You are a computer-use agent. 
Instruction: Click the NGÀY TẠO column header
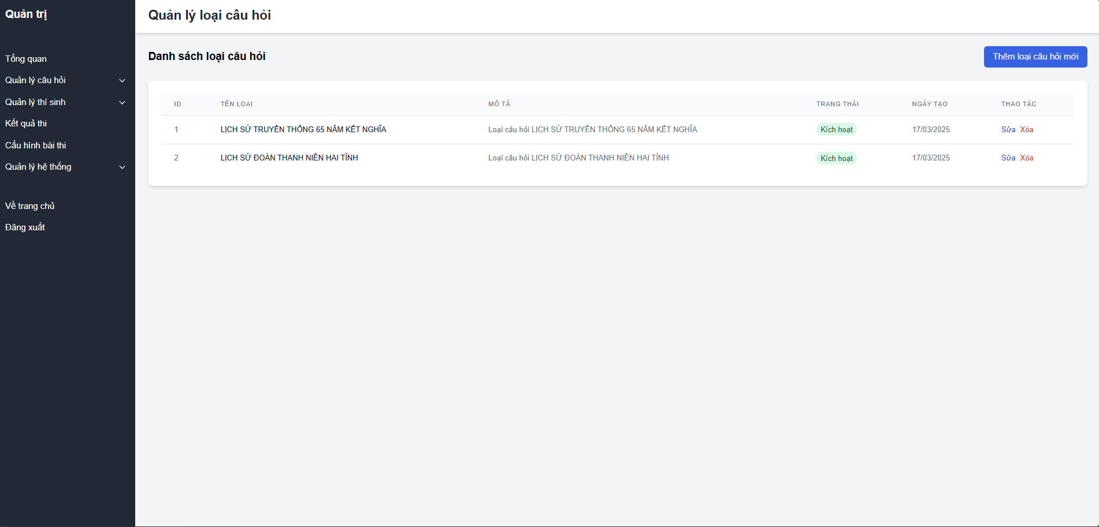929,104
